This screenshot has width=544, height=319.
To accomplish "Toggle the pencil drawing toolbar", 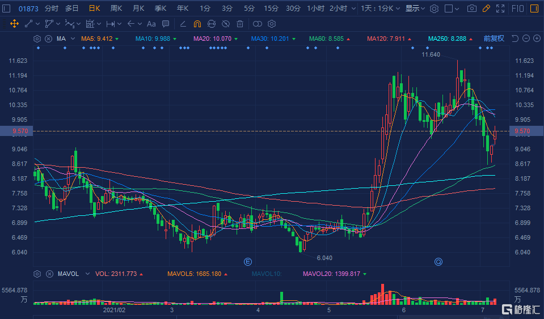I will click(486, 8).
